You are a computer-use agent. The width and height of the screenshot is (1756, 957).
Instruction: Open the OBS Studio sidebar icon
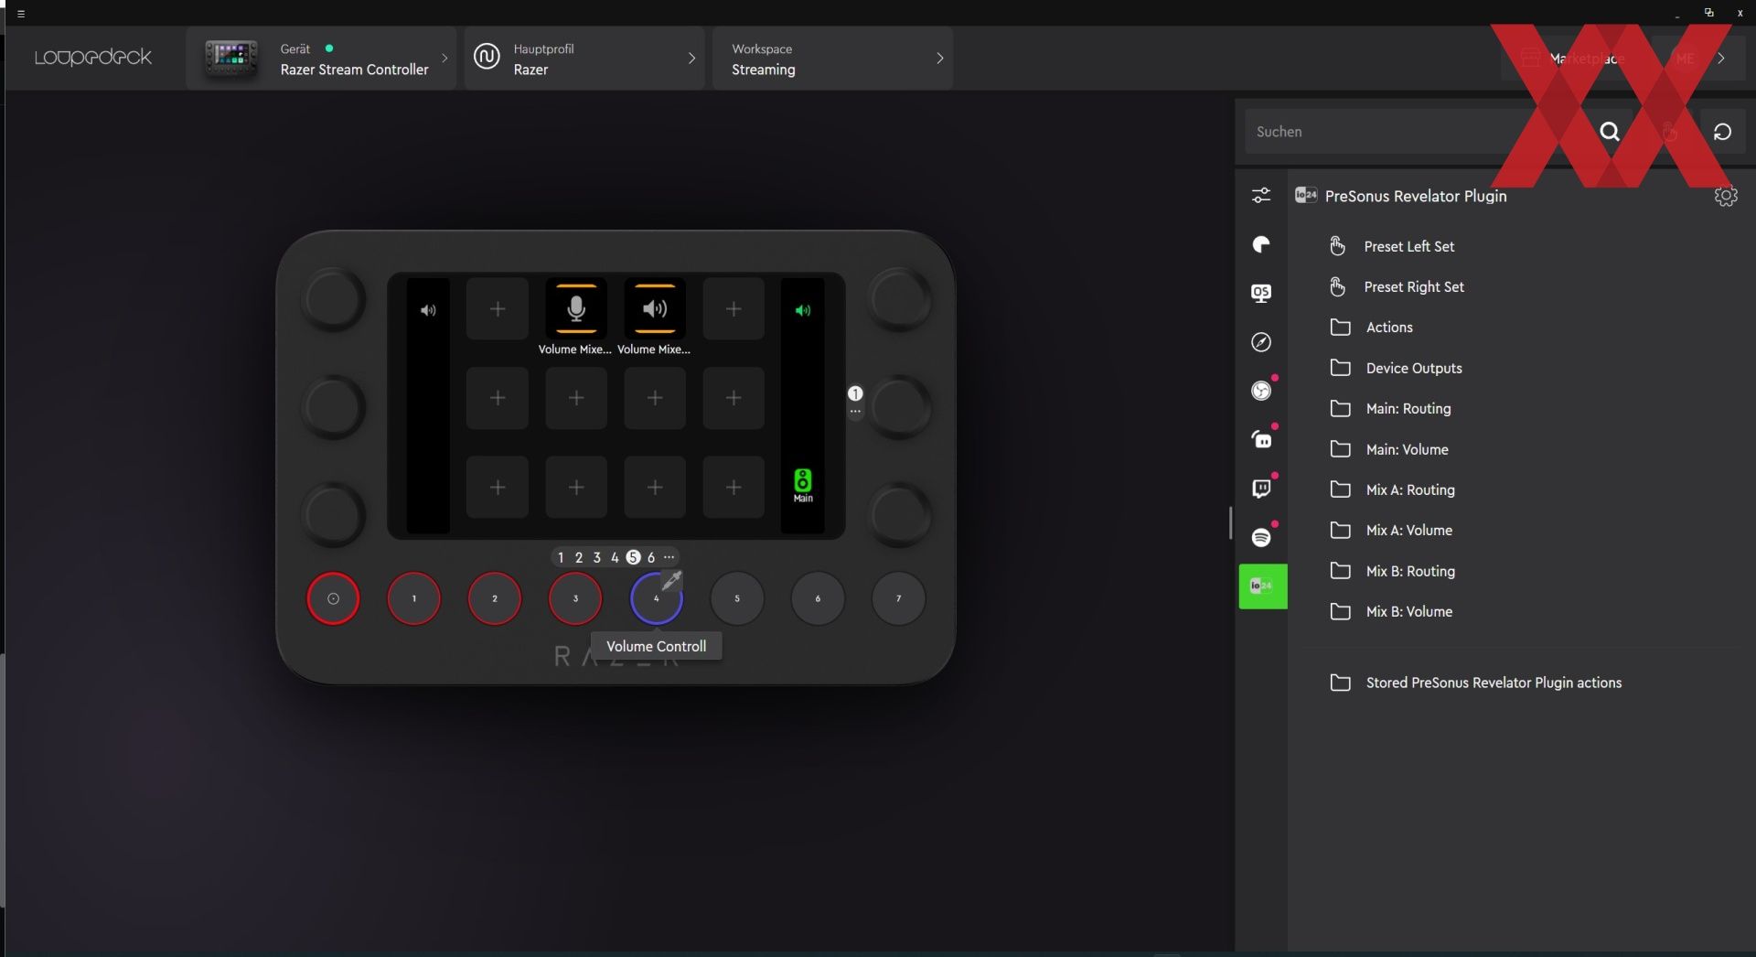coord(1261,391)
